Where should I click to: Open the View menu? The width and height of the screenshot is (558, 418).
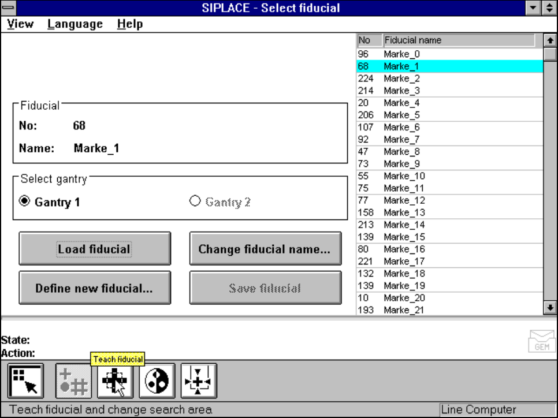[20, 24]
